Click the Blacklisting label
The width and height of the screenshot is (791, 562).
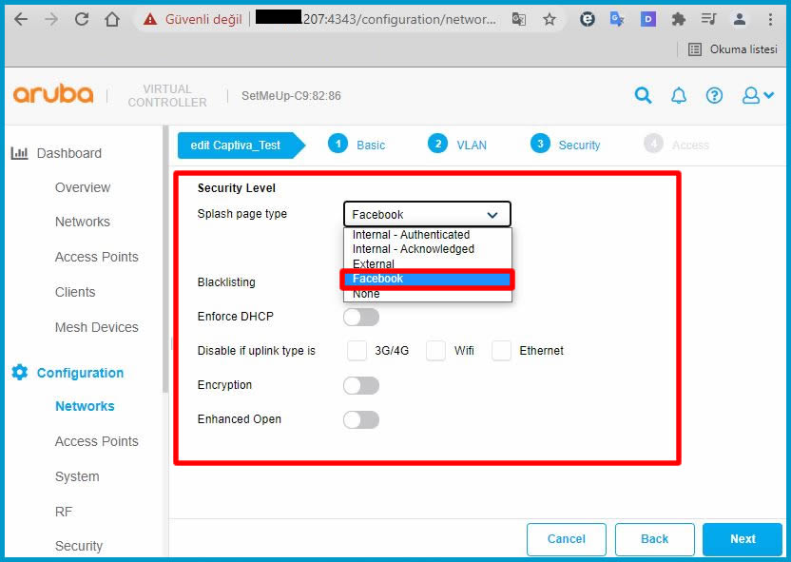point(226,282)
